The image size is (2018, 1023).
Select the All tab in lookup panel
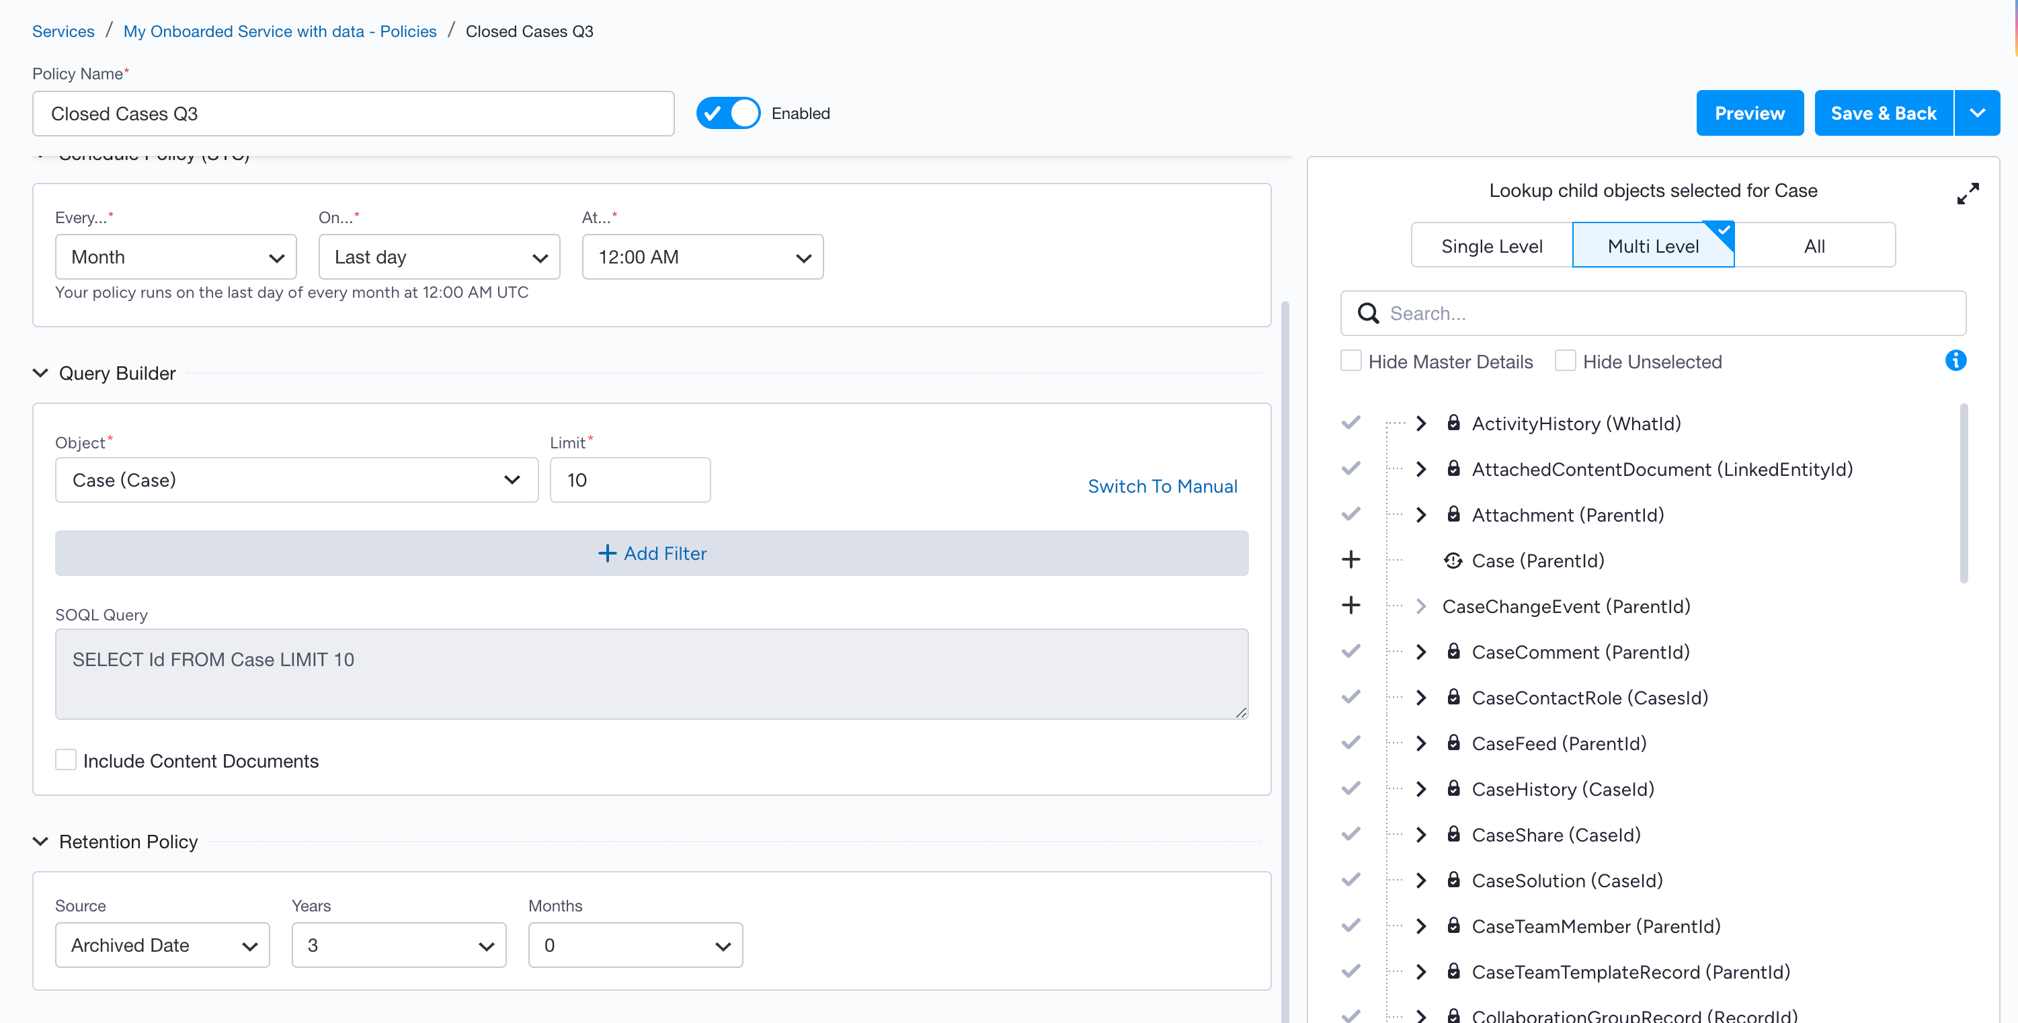pyautogui.click(x=1814, y=245)
